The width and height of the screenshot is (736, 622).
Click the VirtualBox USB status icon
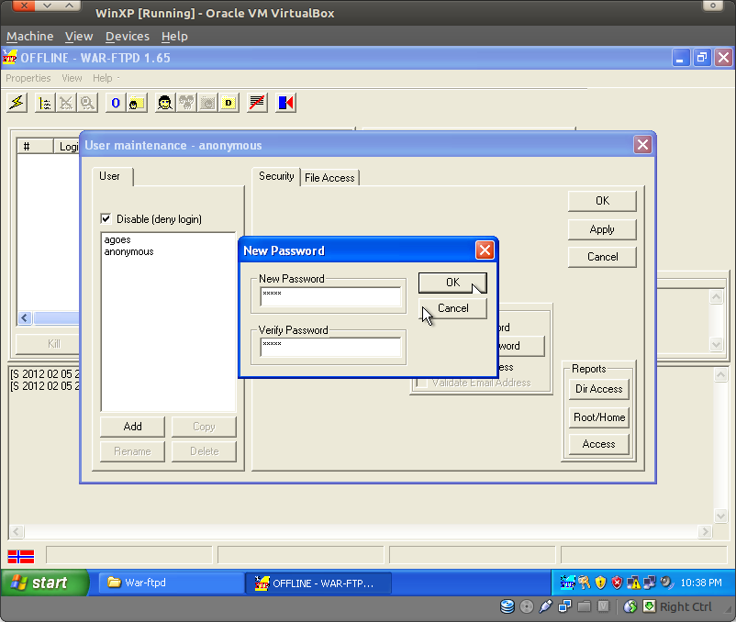point(545,606)
